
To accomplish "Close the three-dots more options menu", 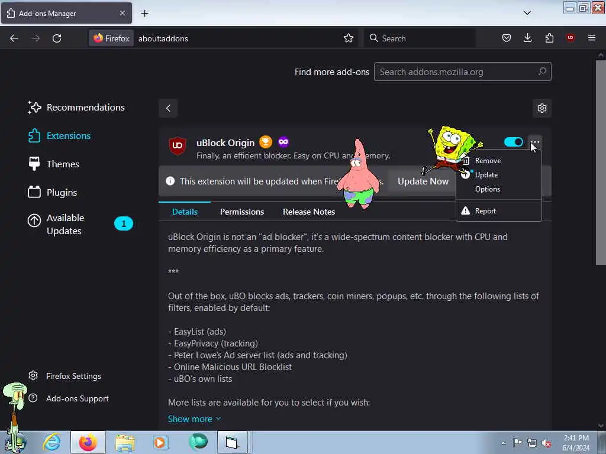I will [x=535, y=142].
